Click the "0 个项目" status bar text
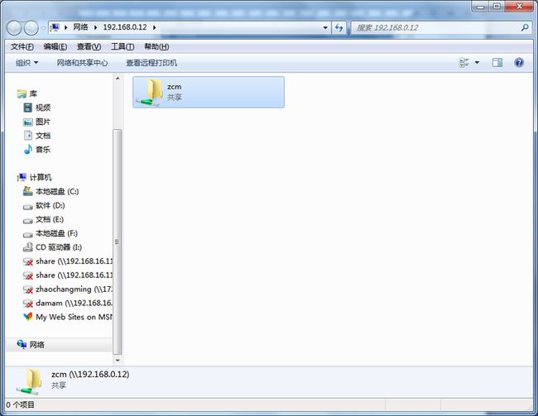 [20, 404]
